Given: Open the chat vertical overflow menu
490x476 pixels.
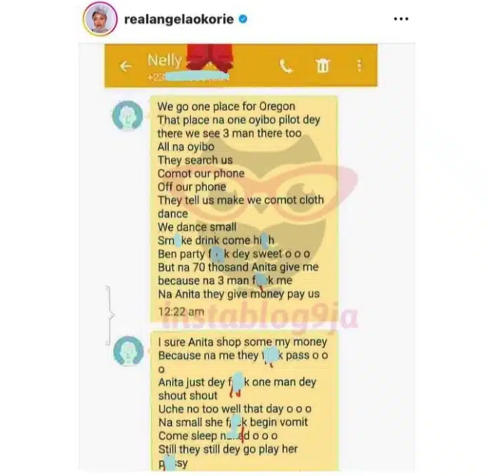Looking at the screenshot, I should [x=359, y=66].
